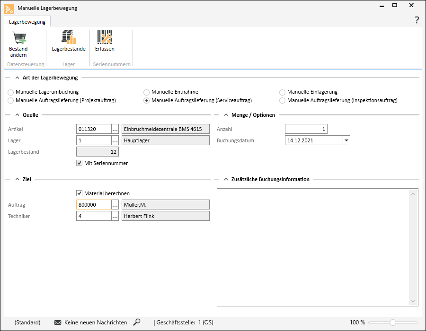The image size is (426, 331).
Task: Open Techniker lookup ellipsis button
Action: pyautogui.click(x=115, y=216)
